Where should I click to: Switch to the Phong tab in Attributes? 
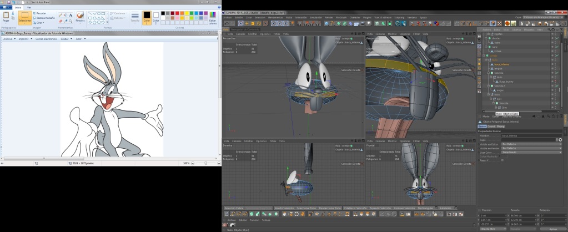point(500,127)
